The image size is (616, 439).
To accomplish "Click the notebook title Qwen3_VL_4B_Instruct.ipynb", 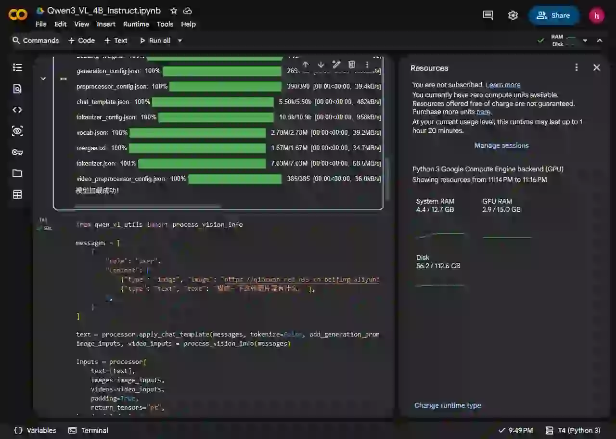I will coord(104,11).
